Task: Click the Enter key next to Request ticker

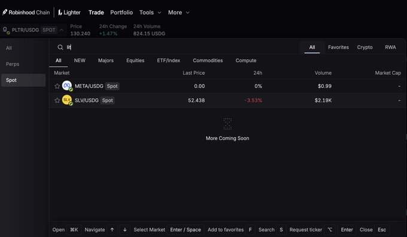Action: (347, 230)
